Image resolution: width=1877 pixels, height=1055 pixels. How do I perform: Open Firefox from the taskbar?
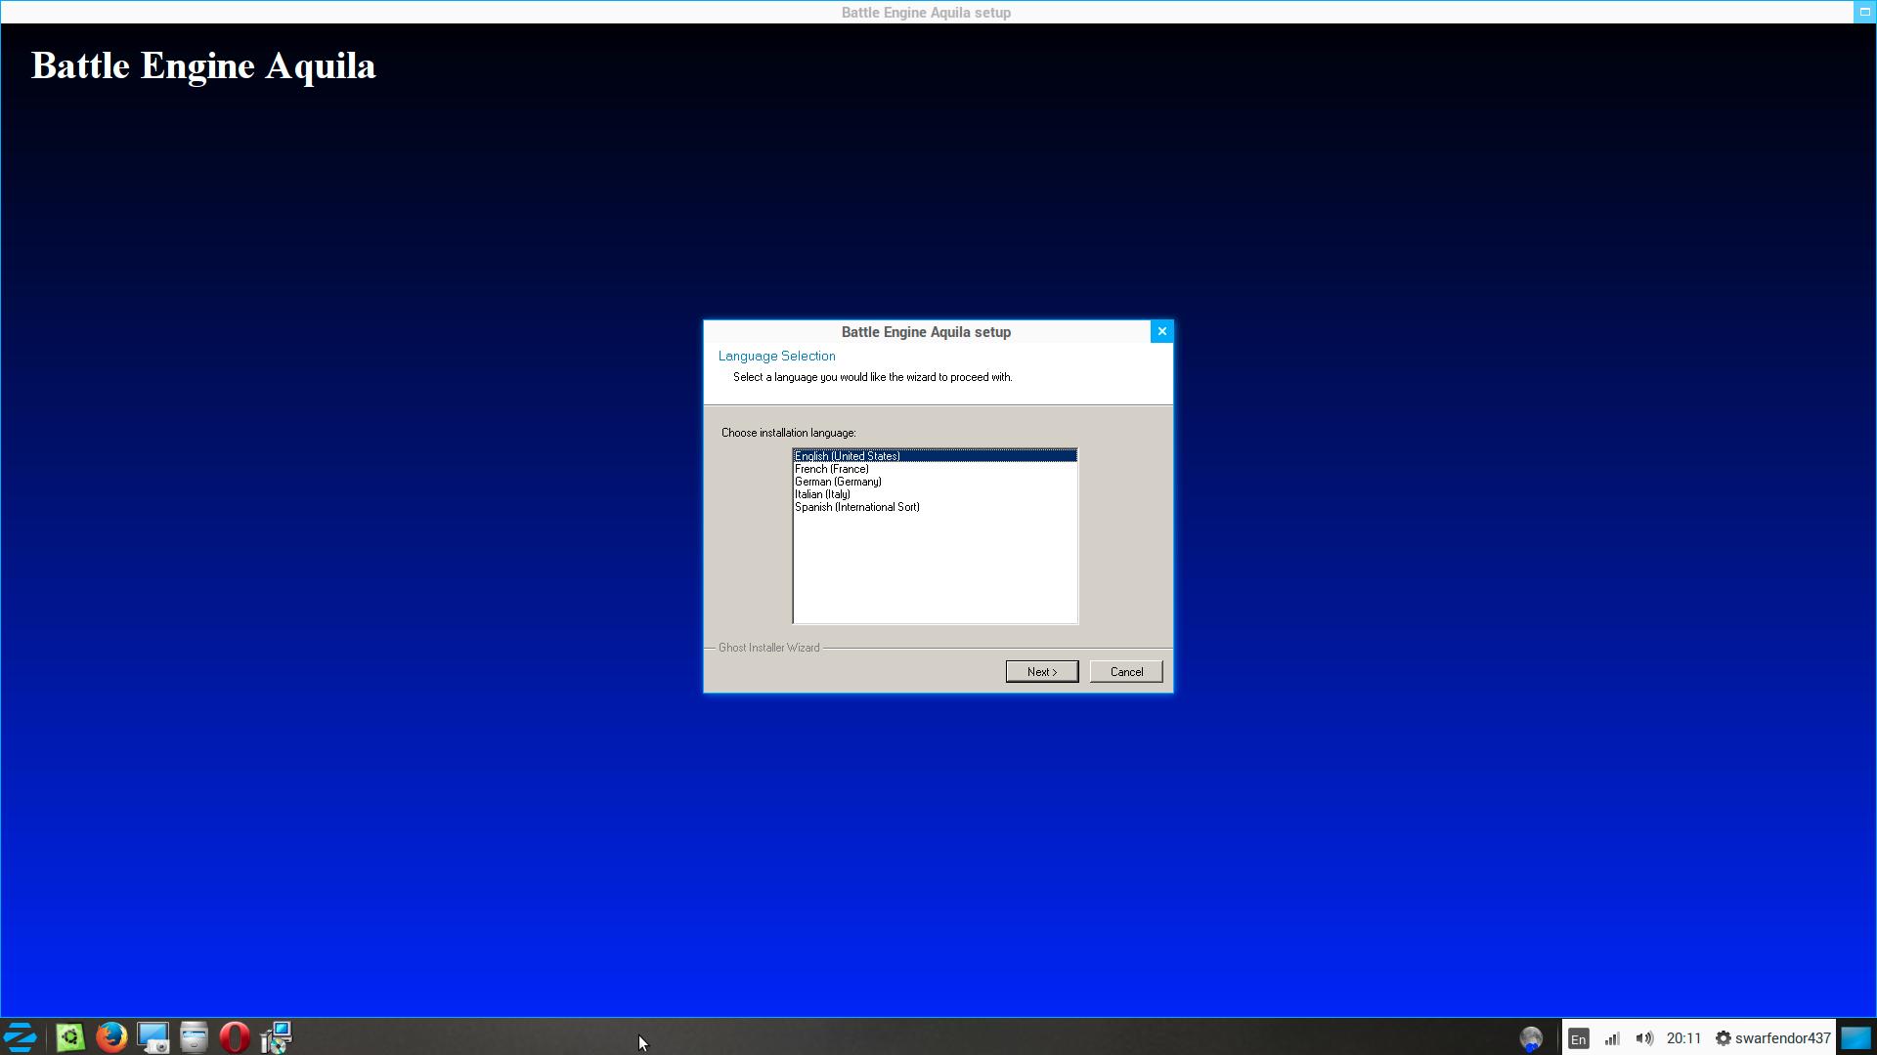pyautogui.click(x=111, y=1037)
